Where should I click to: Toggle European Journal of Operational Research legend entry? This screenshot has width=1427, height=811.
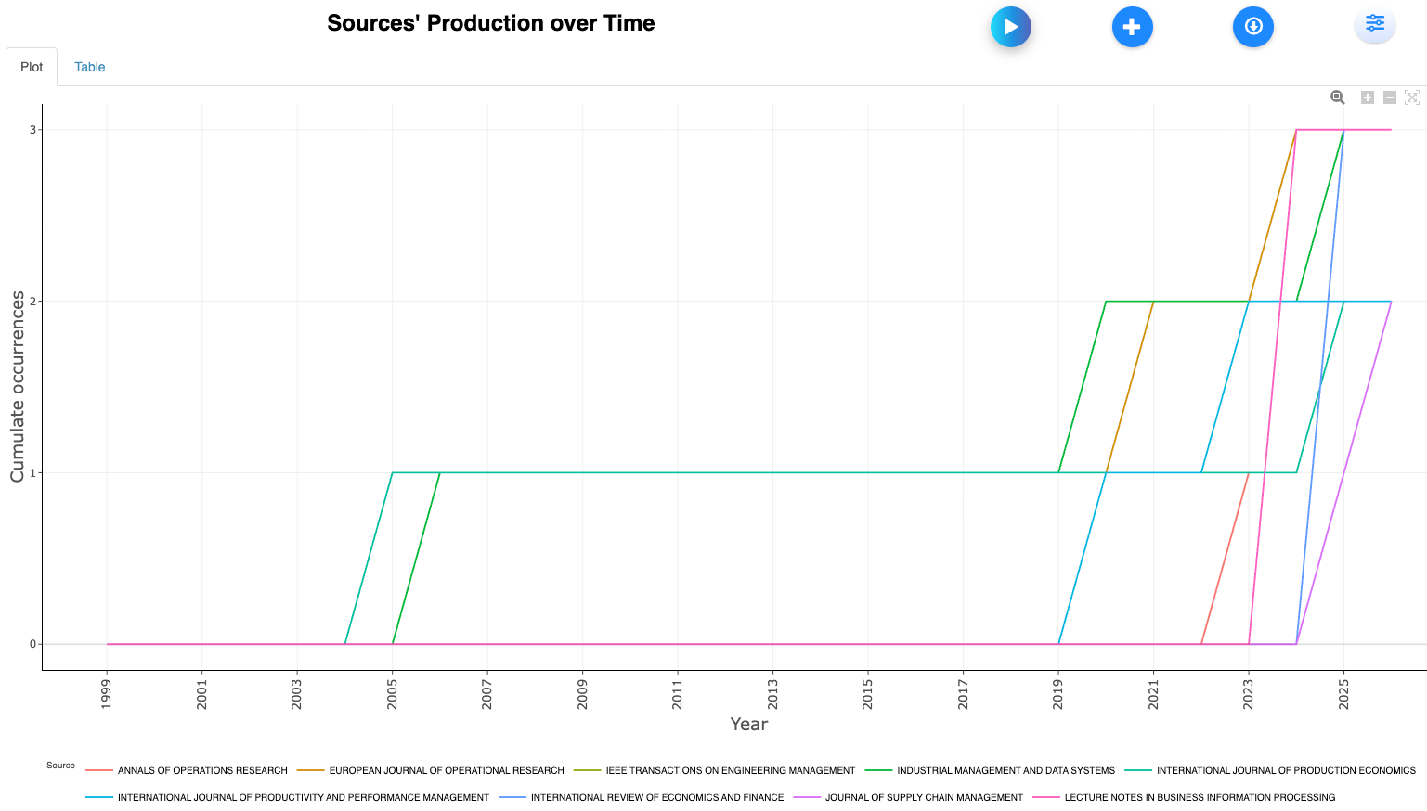coord(446,770)
